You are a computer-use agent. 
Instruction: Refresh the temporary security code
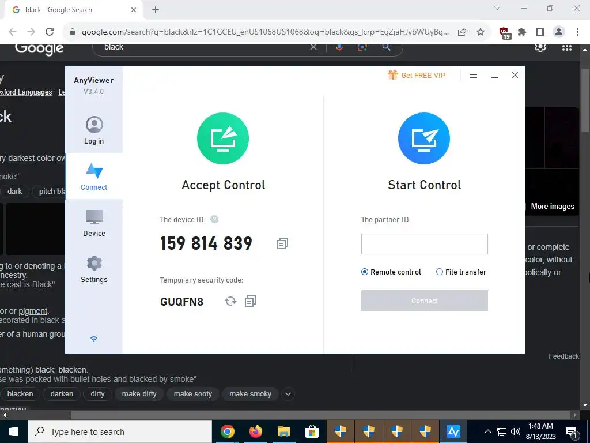[x=230, y=301]
